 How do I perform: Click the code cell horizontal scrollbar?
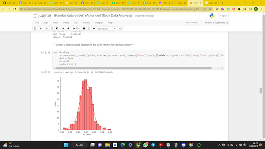tap(134, 68)
